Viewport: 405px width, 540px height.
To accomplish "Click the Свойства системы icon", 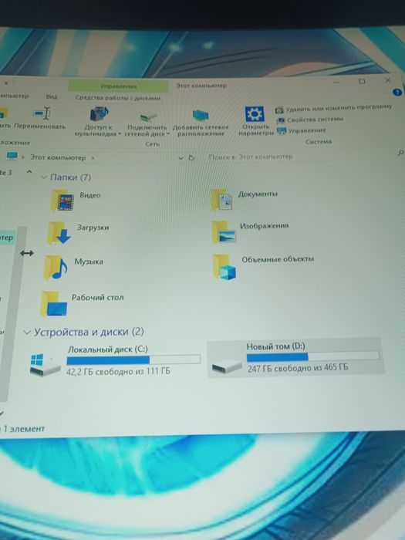I will pos(281,120).
